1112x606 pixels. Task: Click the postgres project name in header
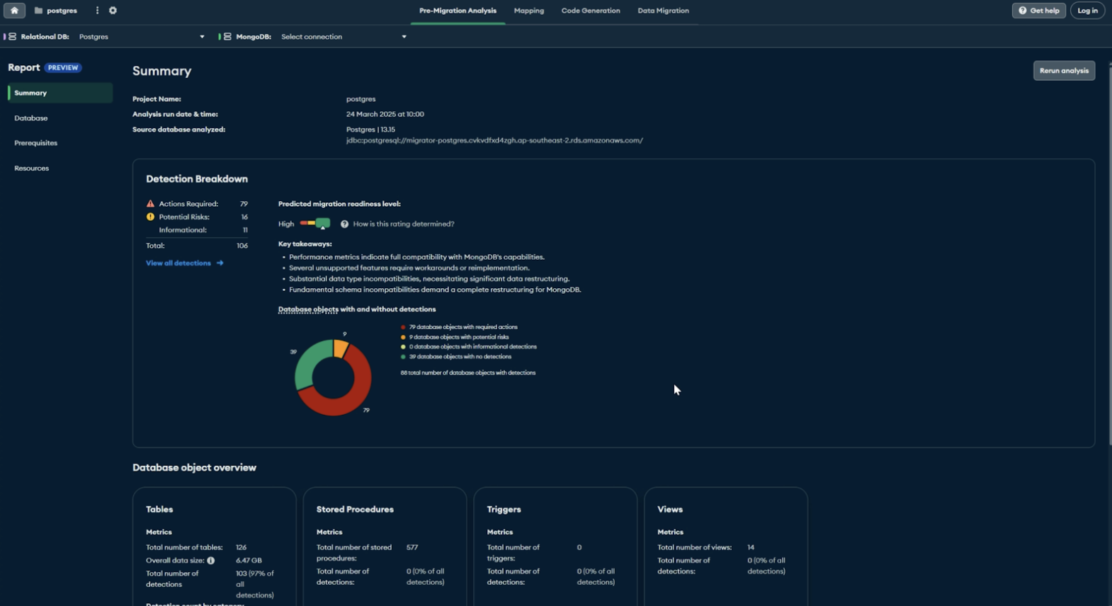pyautogui.click(x=62, y=11)
